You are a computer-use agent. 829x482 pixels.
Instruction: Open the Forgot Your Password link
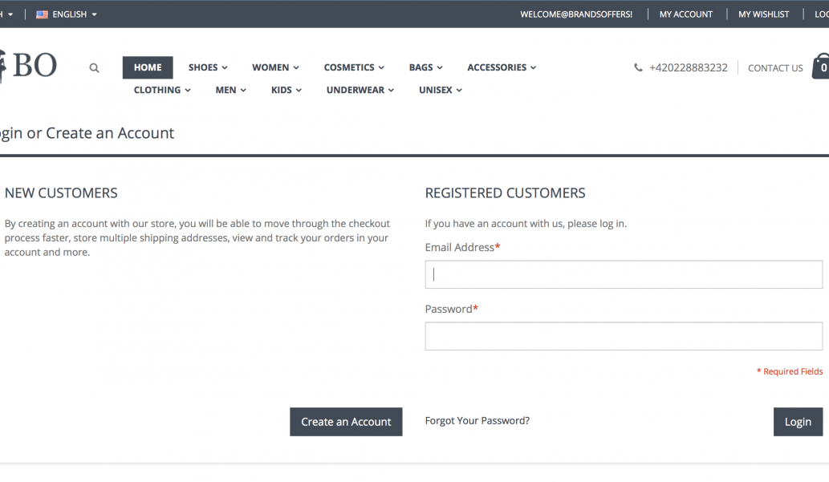pyautogui.click(x=477, y=421)
